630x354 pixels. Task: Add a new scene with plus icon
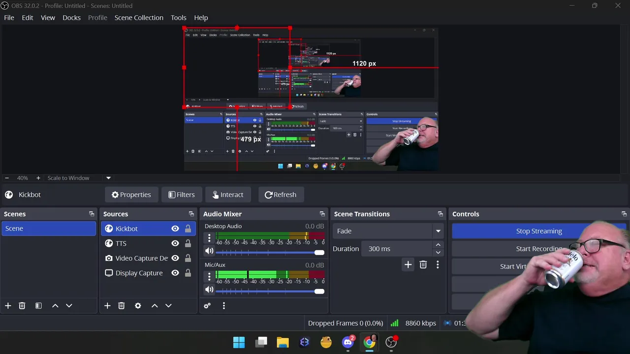[x=8, y=306]
